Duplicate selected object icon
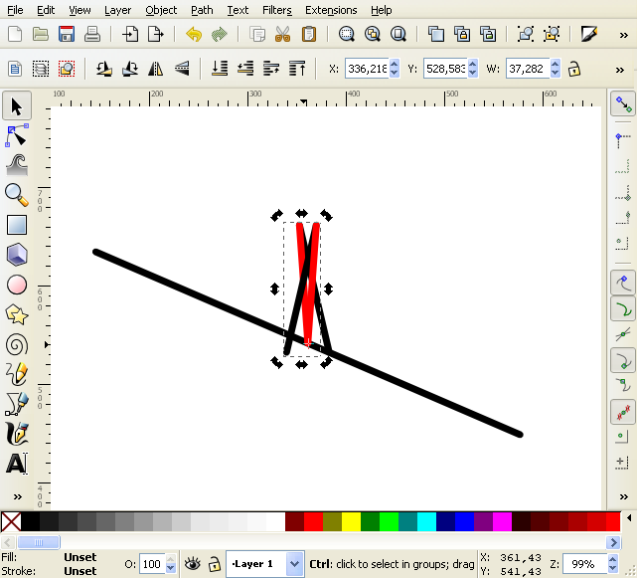Image resolution: width=637 pixels, height=578 pixels. [x=436, y=34]
